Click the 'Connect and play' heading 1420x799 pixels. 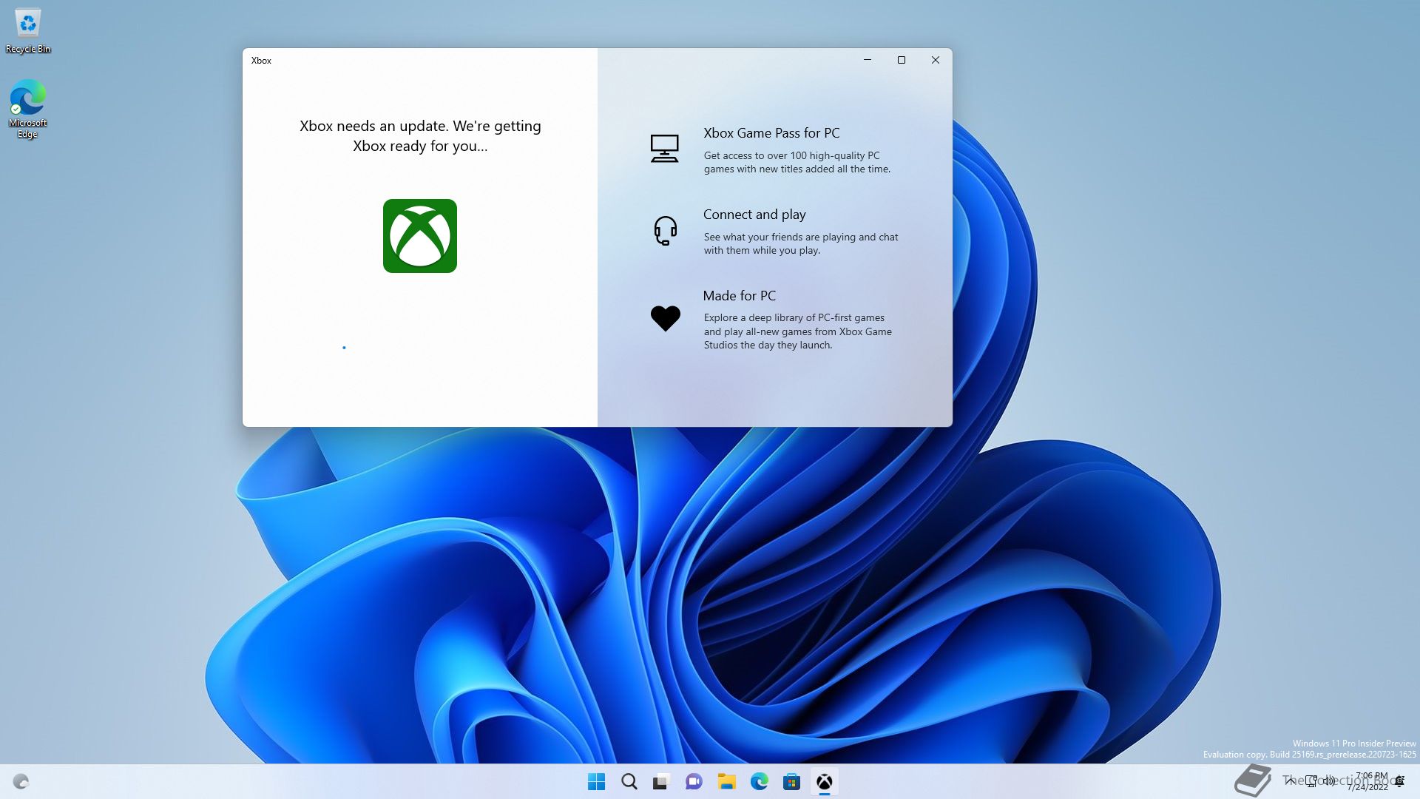click(x=754, y=215)
